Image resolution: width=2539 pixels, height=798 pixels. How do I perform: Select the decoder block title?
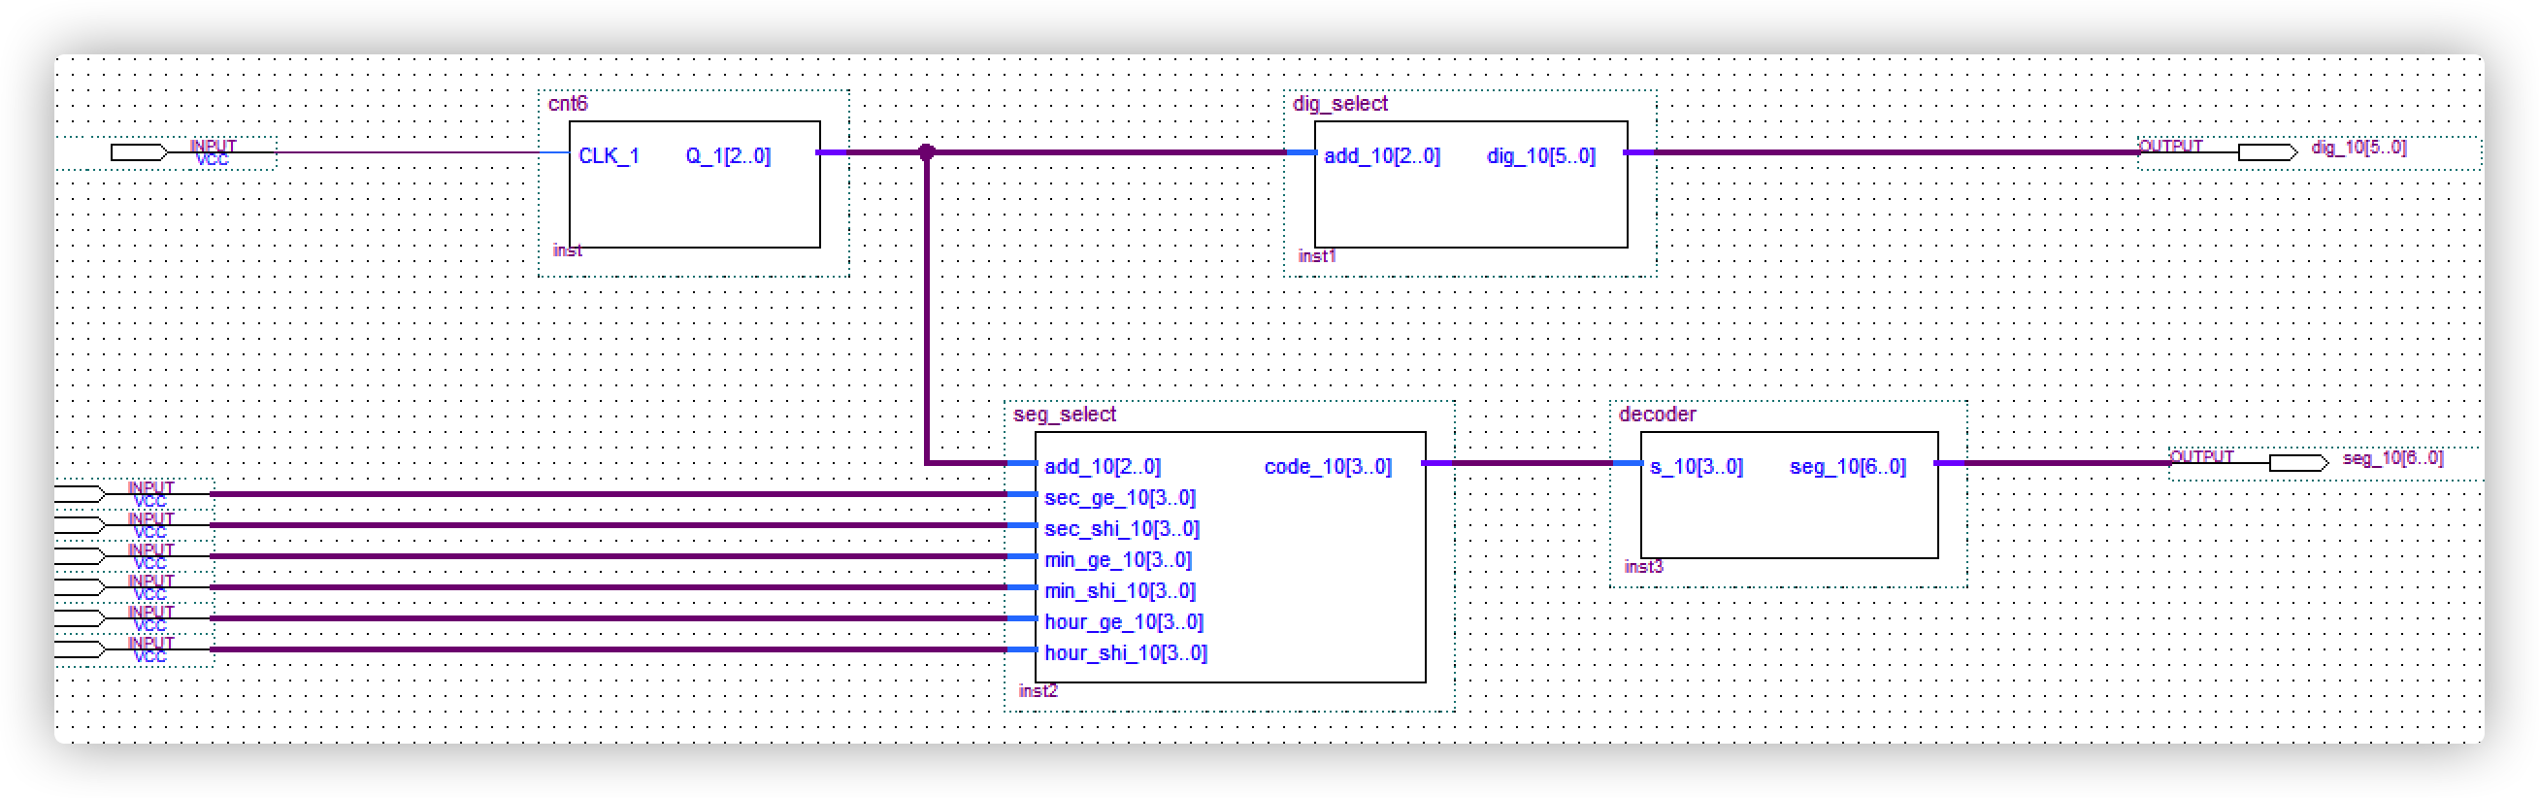(x=1657, y=415)
